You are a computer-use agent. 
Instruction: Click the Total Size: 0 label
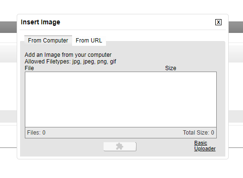[x=199, y=133]
